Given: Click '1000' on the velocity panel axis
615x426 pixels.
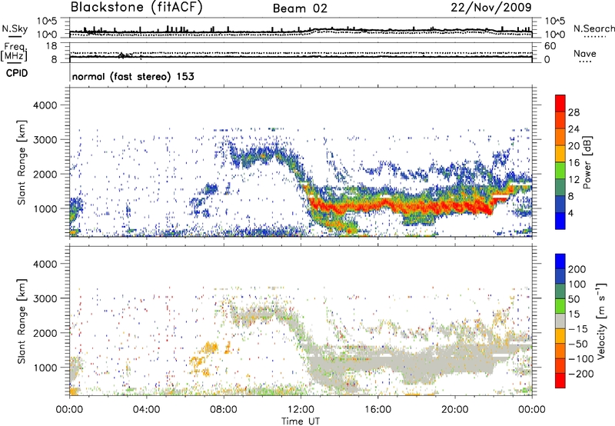Looking at the screenshot, I should pos(45,368).
